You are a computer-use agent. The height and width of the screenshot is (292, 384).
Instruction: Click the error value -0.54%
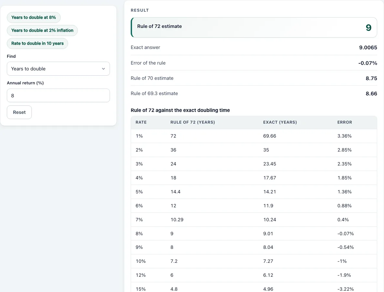point(345,248)
